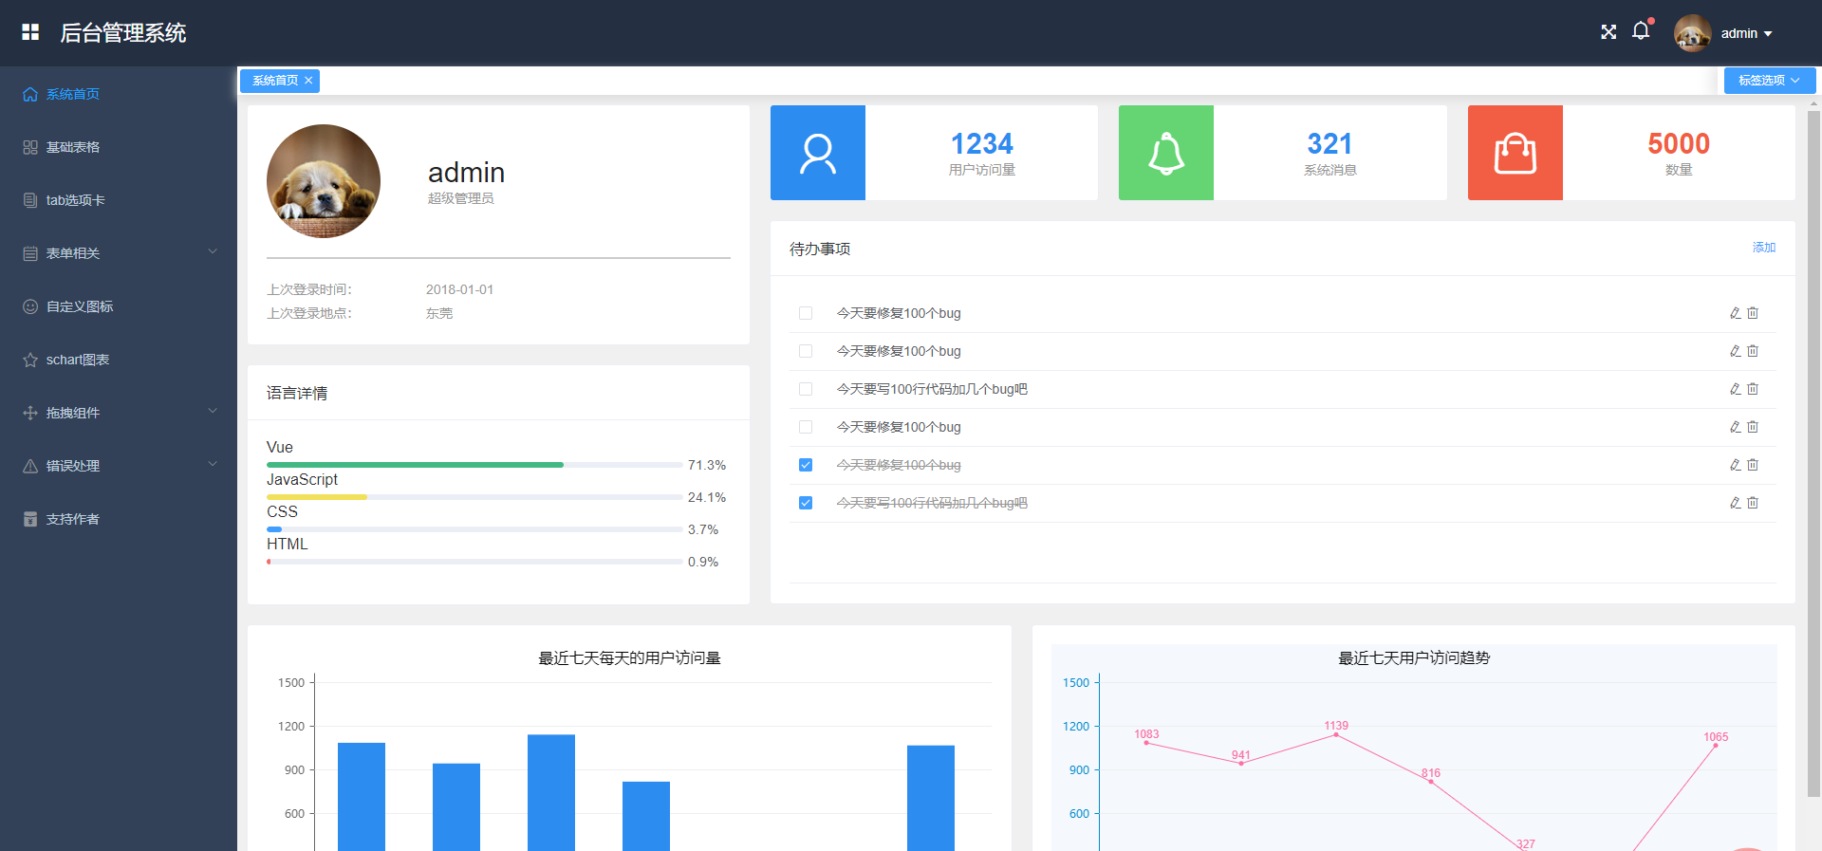Click the JavaScript yellow progress bar
This screenshot has height=851, width=1822.
point(317,497)
